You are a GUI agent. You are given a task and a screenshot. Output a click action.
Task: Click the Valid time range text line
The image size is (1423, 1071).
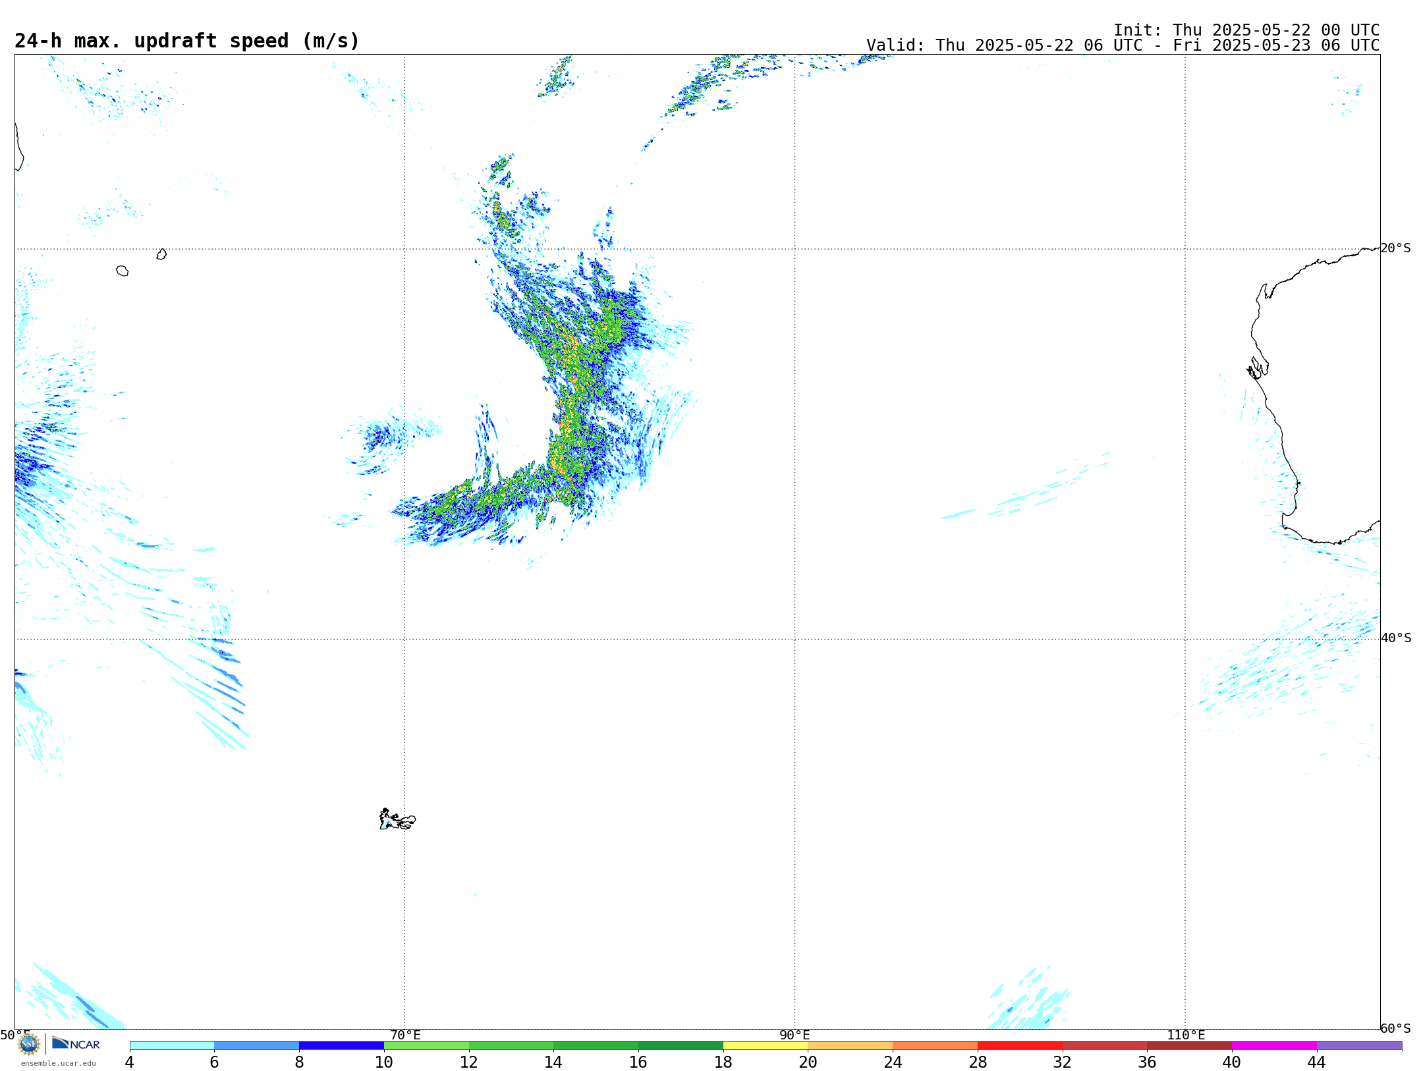coord(1123,45)
